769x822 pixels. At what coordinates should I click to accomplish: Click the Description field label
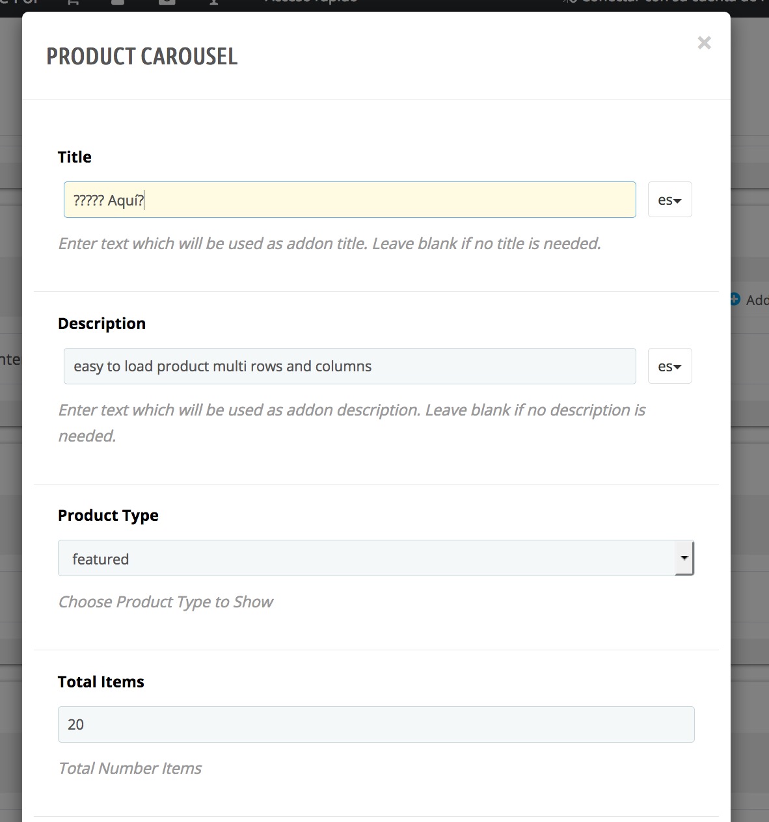tap(101, 324)
